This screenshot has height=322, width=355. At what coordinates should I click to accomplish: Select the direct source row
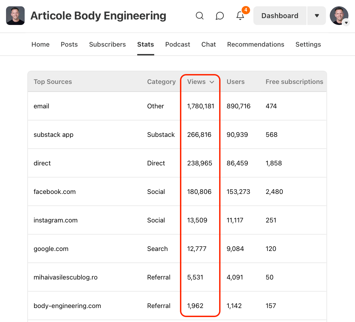point(177,163)
